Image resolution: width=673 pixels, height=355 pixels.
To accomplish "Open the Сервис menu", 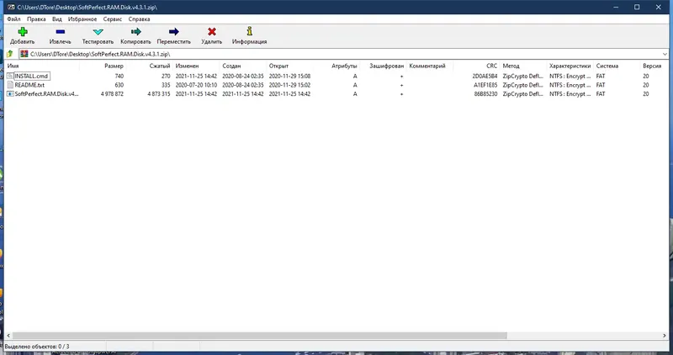I will tap(113, 19).
